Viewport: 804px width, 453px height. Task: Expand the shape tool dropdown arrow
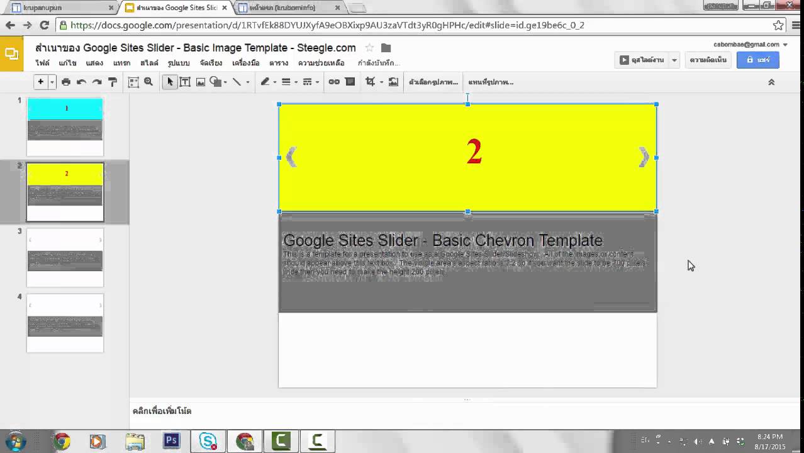(225, 82)
